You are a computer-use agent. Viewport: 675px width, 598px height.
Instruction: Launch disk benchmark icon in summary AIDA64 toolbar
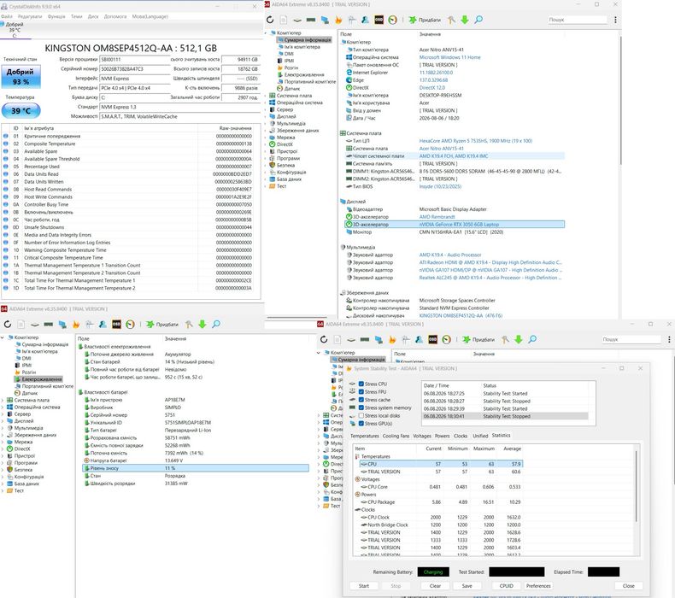tap(297, 20)
